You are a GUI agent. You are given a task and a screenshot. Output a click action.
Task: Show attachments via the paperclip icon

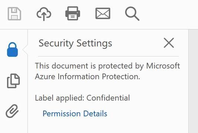12,111
